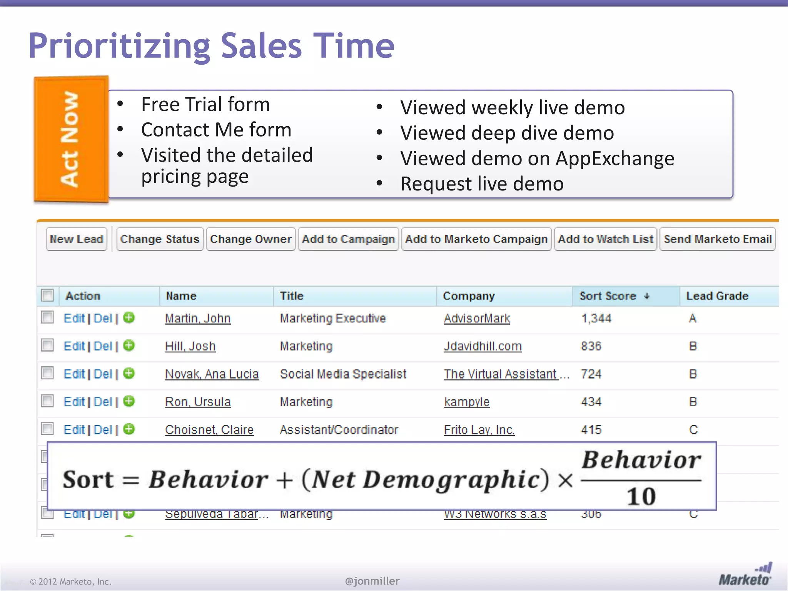Click green plus icon in Hill, Josh row
Image resolution: width=788 pixels, height=591 pixels.
point(129,346)
